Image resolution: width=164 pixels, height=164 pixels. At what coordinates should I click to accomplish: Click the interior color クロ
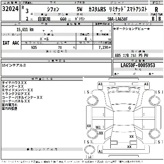(x=60, y=48)
